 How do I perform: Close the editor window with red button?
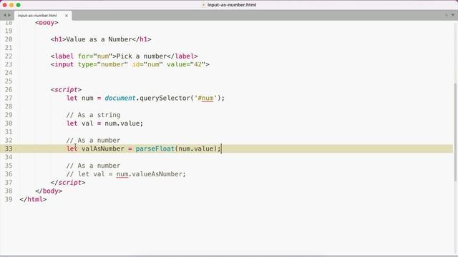[4, 5]
